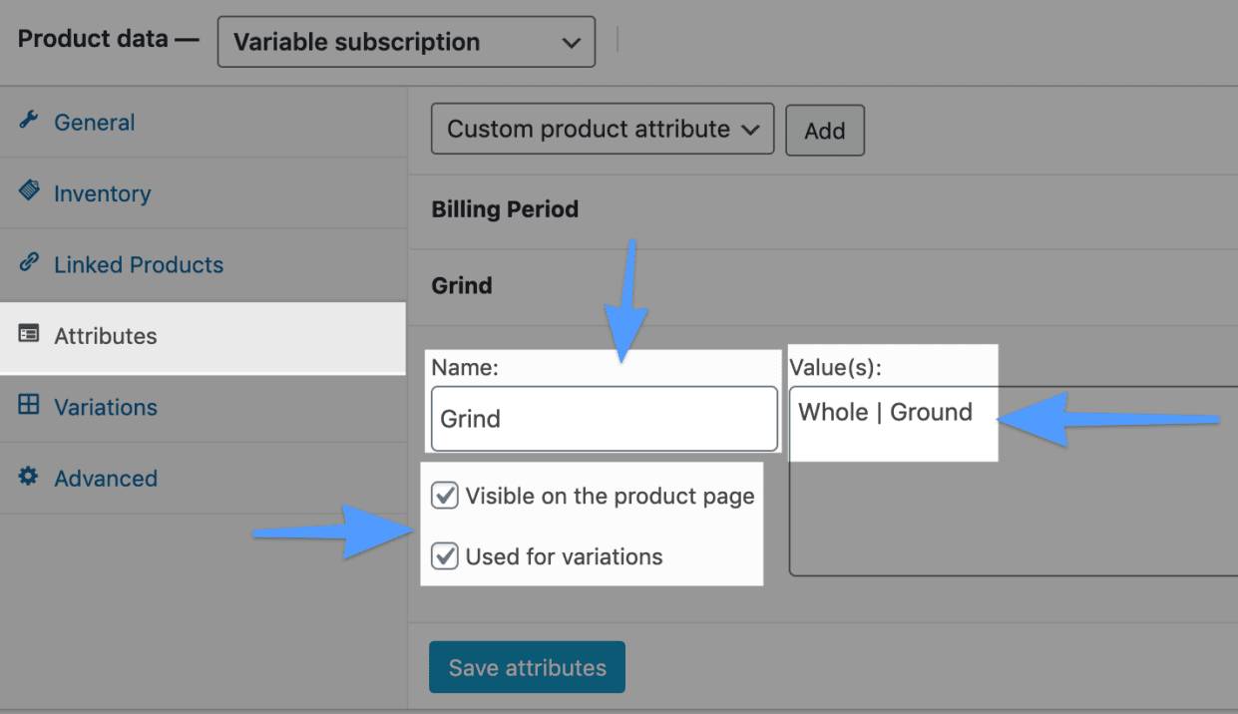
Task: Click the Name: field label
Action: [465, 367]
